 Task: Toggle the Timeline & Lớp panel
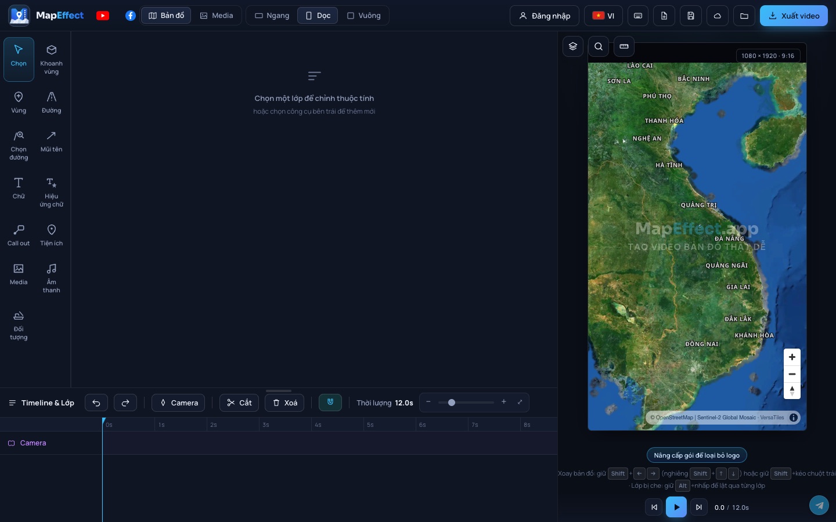click(x=41, y=403)
